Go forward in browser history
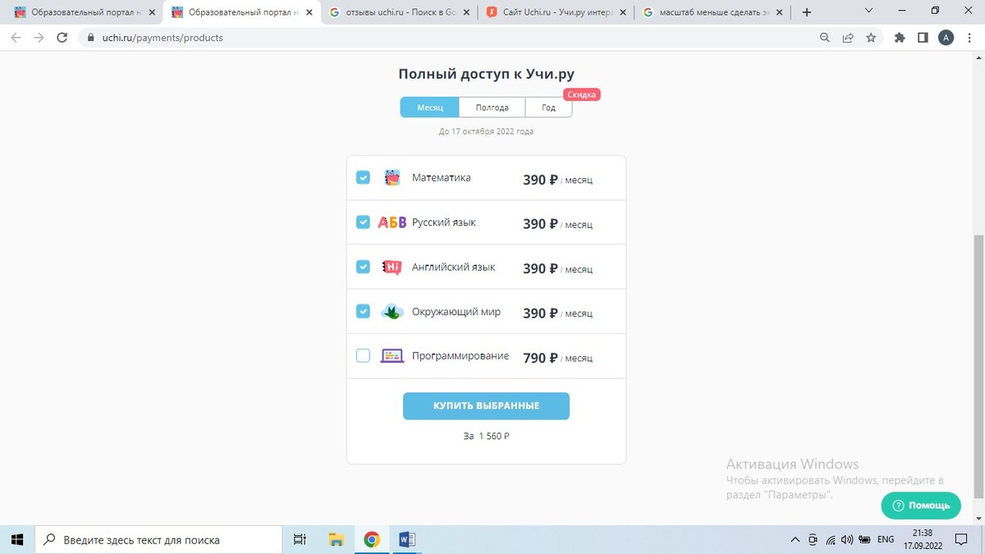 tap(39, 38)
